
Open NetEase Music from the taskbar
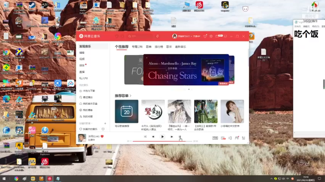[x=49, y=179]
